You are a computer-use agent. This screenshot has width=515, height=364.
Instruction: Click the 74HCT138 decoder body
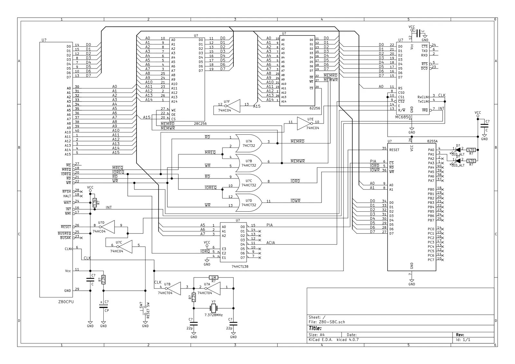click(233, 242)
